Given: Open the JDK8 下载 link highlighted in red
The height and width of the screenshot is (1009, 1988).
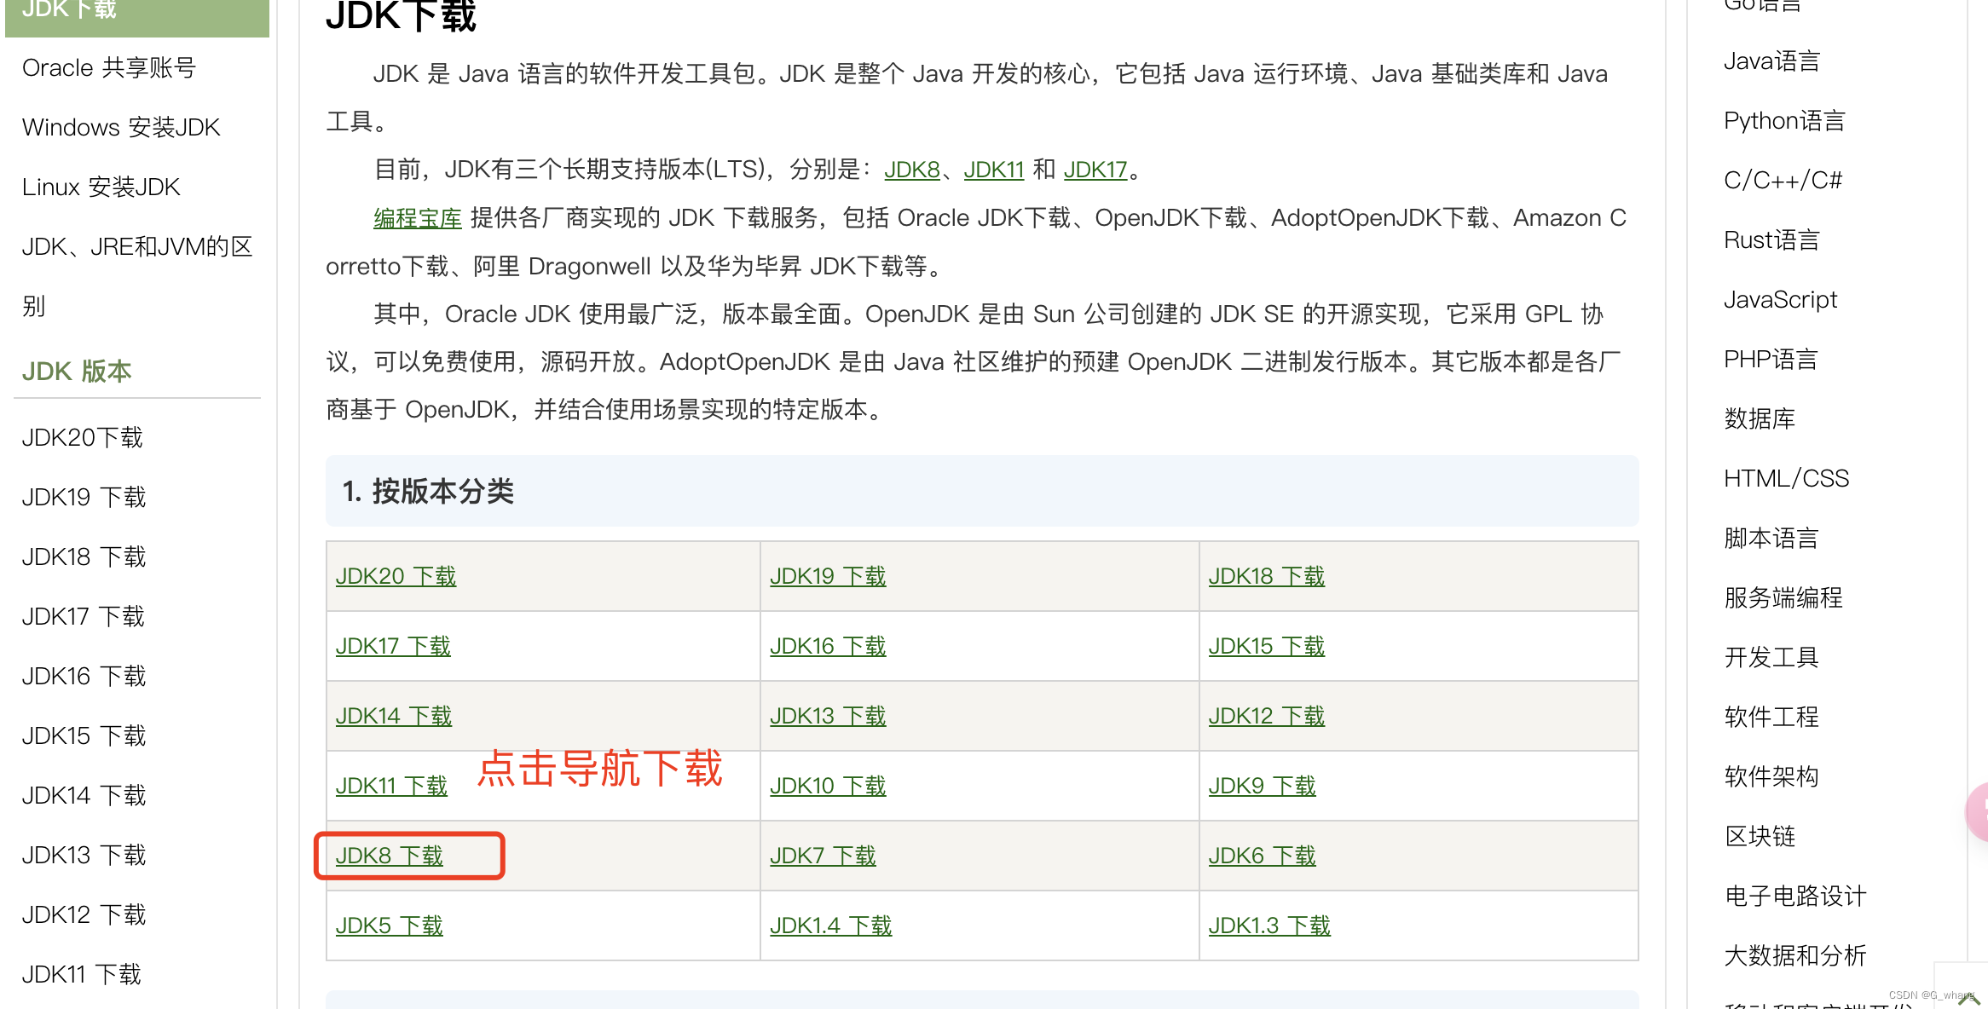Looking at the screenshot, I should click(x=391, y=856).
